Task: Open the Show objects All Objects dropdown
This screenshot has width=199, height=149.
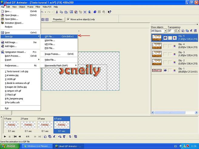Action: click(x=165, y=31)
